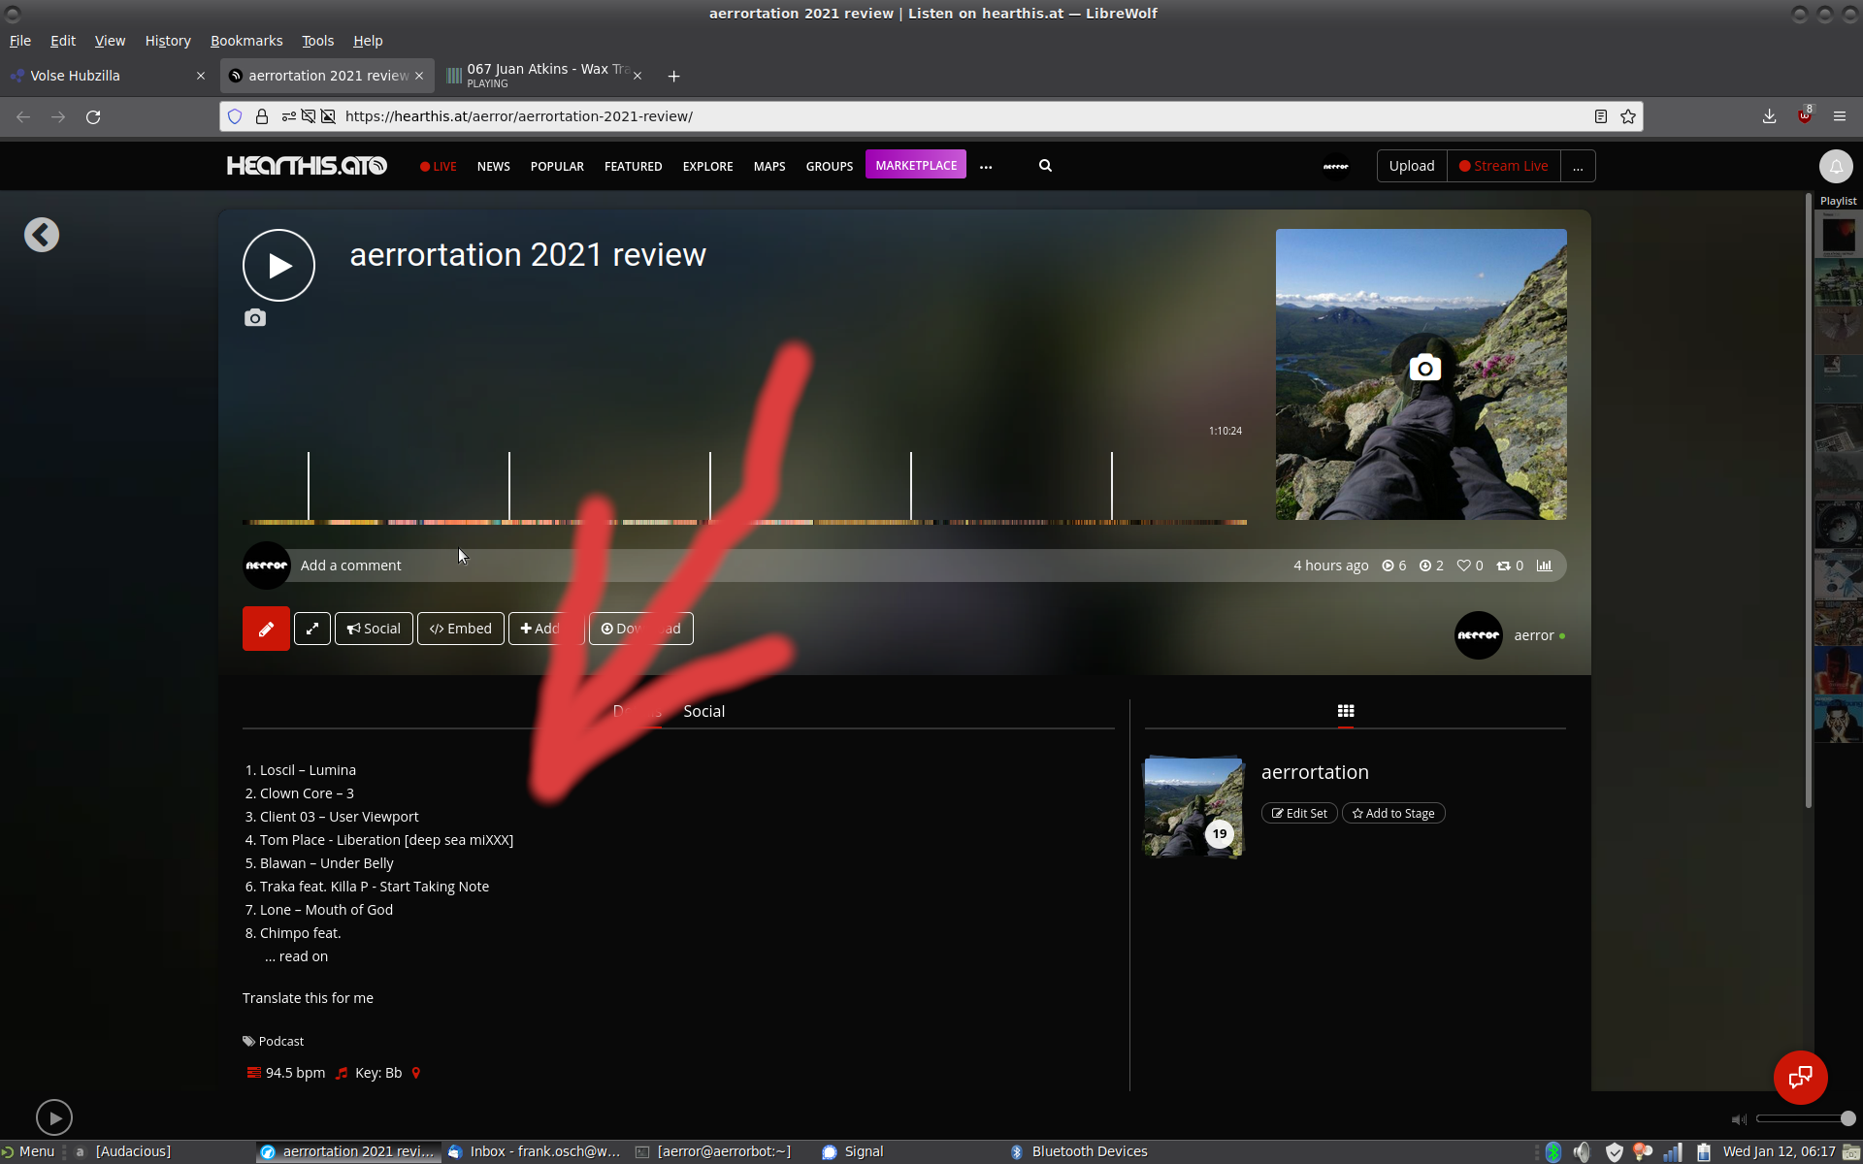Click the expand fullscreen arrows icon
The image size is (1863, 1164).
tap(312, 629)
